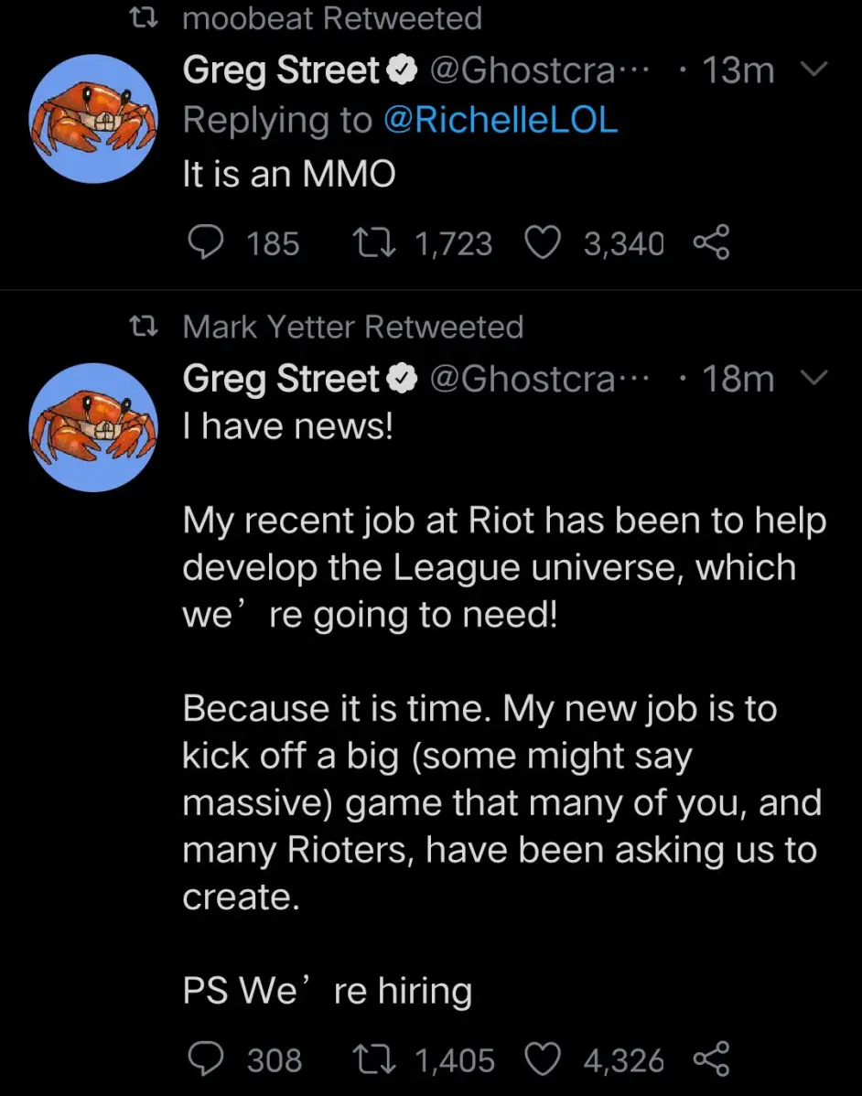Click the retweet icon beside Mark Yetter

tap(141, 327)
